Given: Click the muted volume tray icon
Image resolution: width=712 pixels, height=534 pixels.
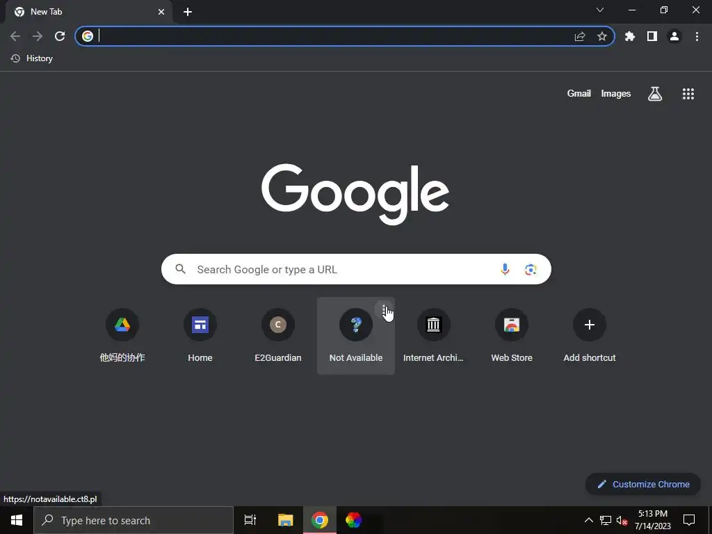Looking at the screenshot, I should tap(622, 520).
